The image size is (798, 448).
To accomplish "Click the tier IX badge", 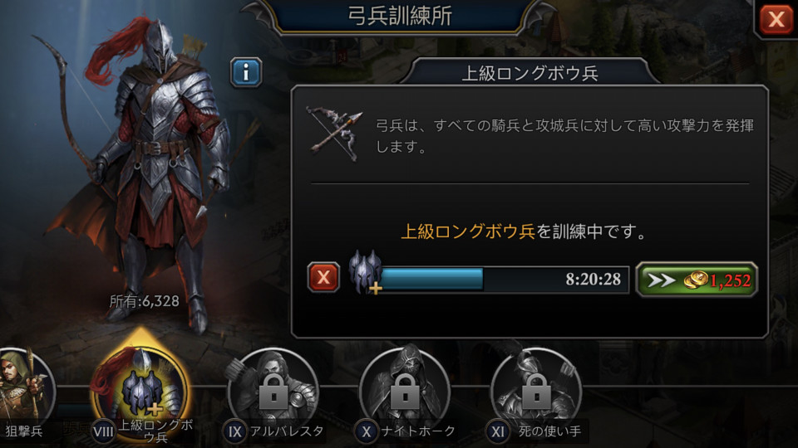I will [234, 431].
